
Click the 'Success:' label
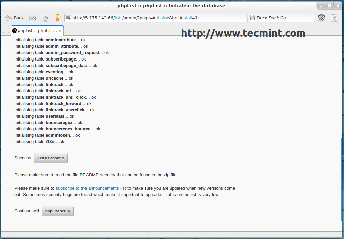[x=23, y=158]
